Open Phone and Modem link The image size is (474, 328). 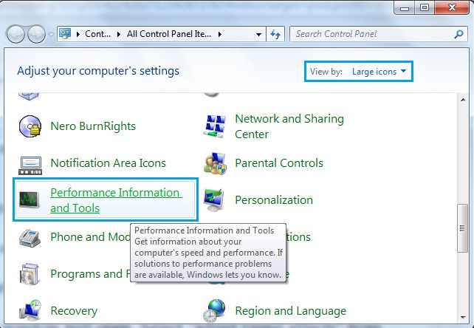click(90, 237)
